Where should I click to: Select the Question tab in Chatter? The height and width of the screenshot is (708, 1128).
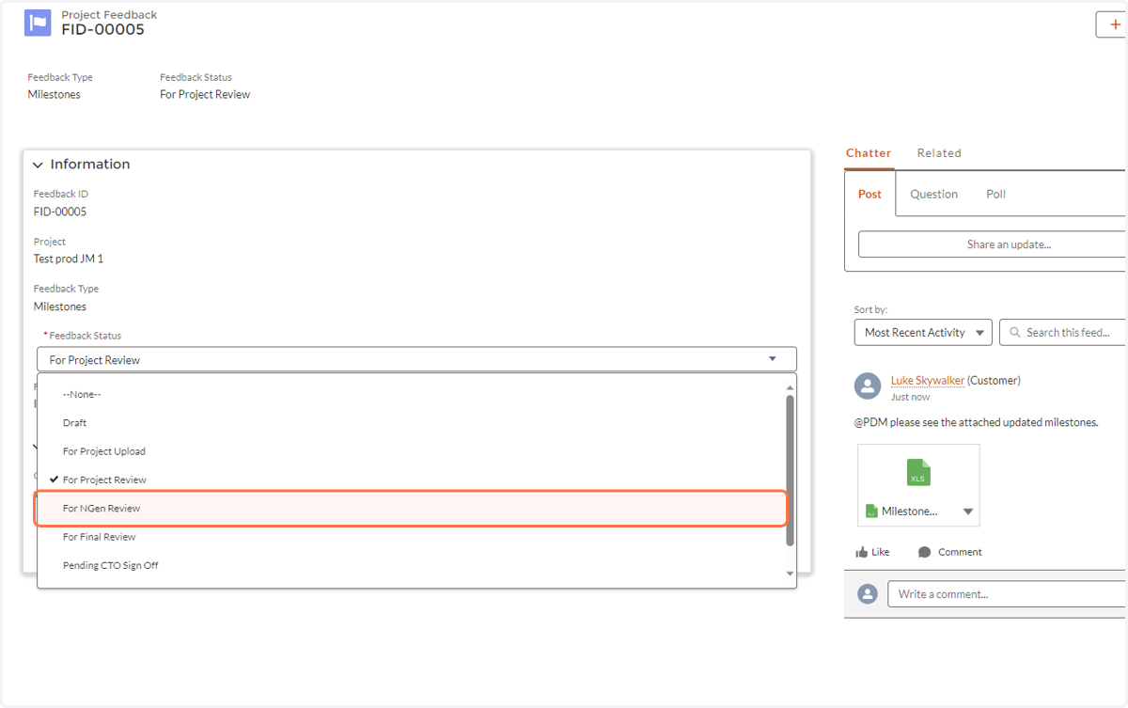pyautogui.click(x=933, y=194)
